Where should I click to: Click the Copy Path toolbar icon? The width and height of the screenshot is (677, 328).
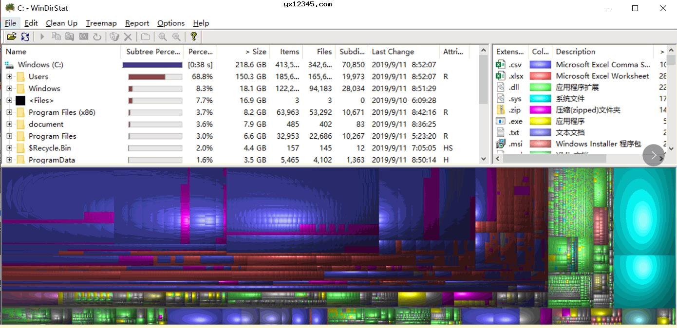(56, 36)
